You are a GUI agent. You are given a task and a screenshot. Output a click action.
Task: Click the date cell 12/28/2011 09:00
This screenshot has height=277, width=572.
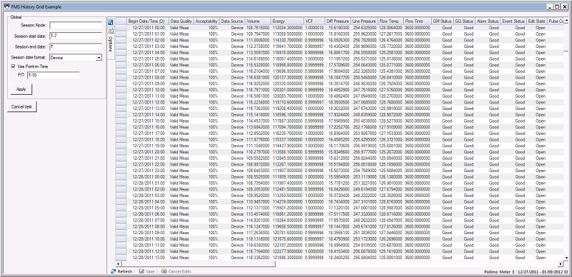[149, 233]
